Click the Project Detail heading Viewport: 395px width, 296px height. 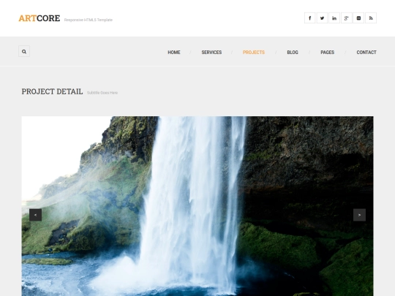coord(52,91)
